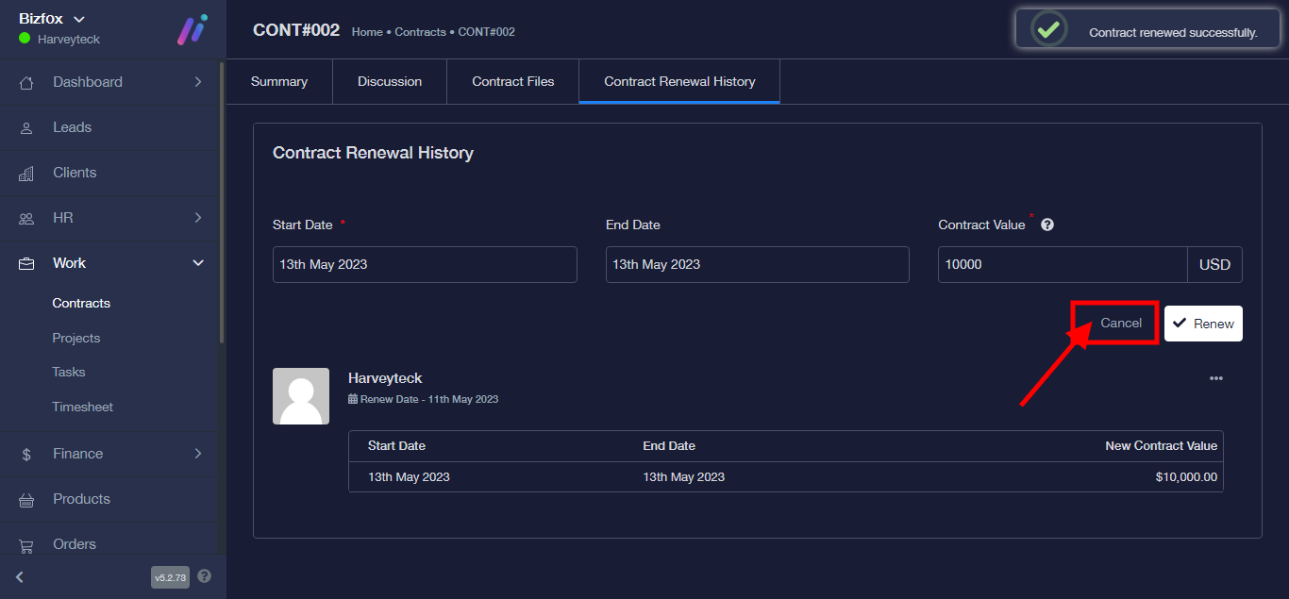Collapse the Work menu section
The width and height of the screenshot is (1289, 599).
(197, 263)
